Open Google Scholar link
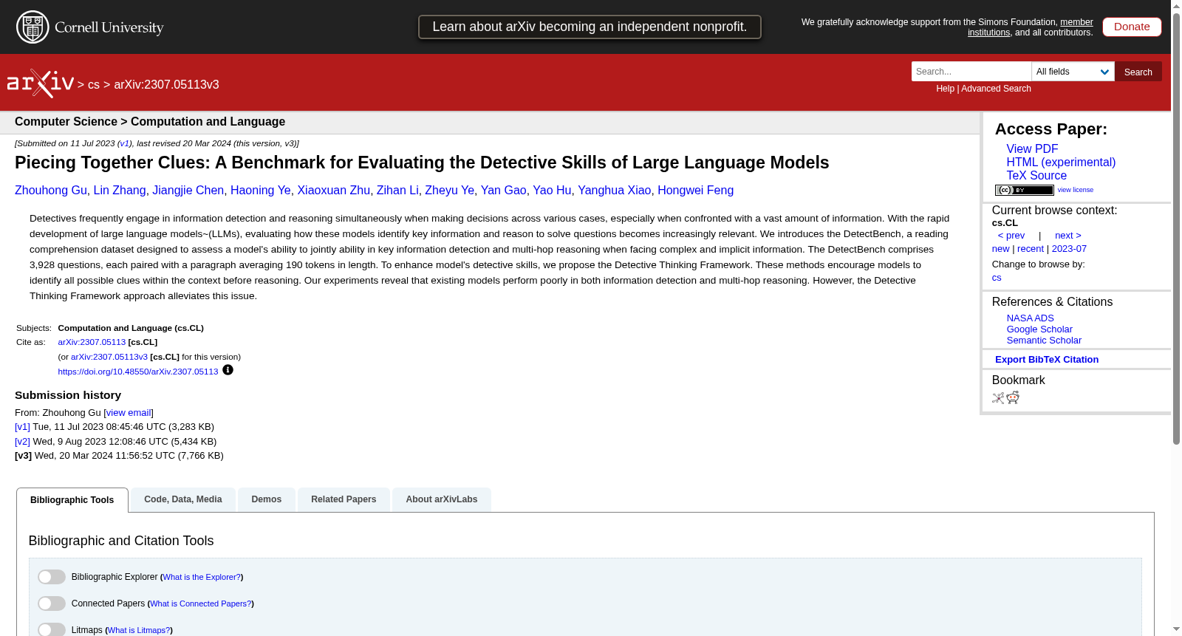This screenshot has height=636, width=1182. [x=1039, y=329]
